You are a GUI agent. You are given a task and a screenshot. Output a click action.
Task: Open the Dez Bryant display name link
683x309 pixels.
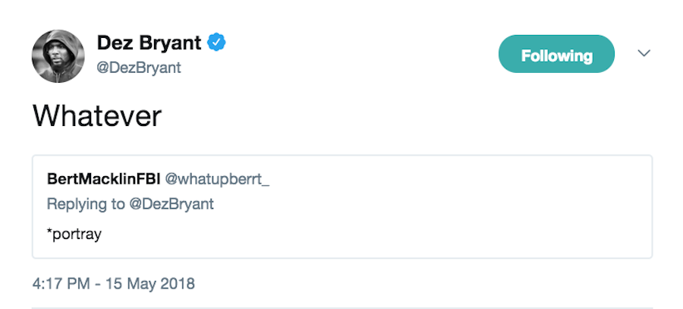tap(150, 44)
